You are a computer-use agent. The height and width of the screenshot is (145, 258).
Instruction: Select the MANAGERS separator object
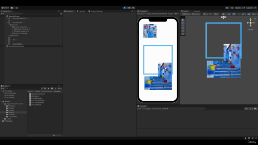[x=18, y=44]
